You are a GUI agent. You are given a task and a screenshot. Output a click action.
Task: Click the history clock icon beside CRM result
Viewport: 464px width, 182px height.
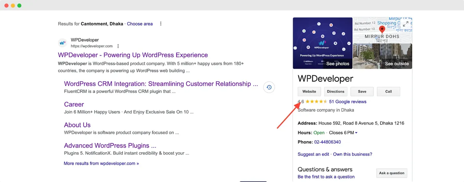[x=269, y=87]
